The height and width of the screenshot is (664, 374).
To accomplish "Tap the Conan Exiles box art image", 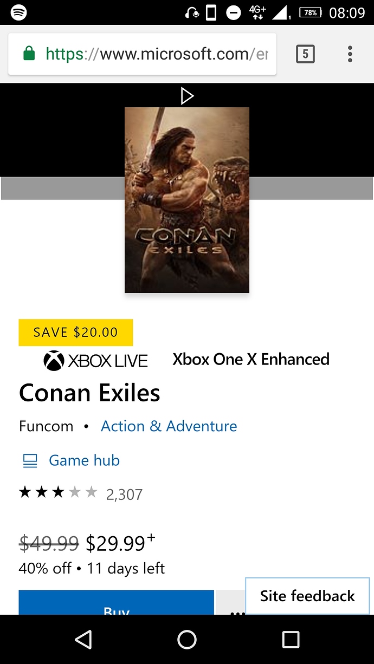I will [x=187, y=200].
